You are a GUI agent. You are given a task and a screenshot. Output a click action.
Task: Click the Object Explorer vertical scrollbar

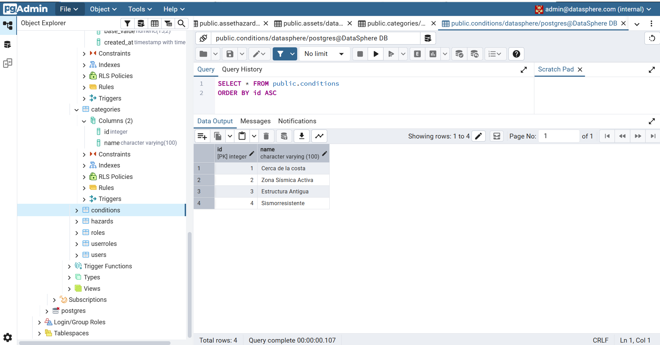pyautogui.click(x=190, y=285)
